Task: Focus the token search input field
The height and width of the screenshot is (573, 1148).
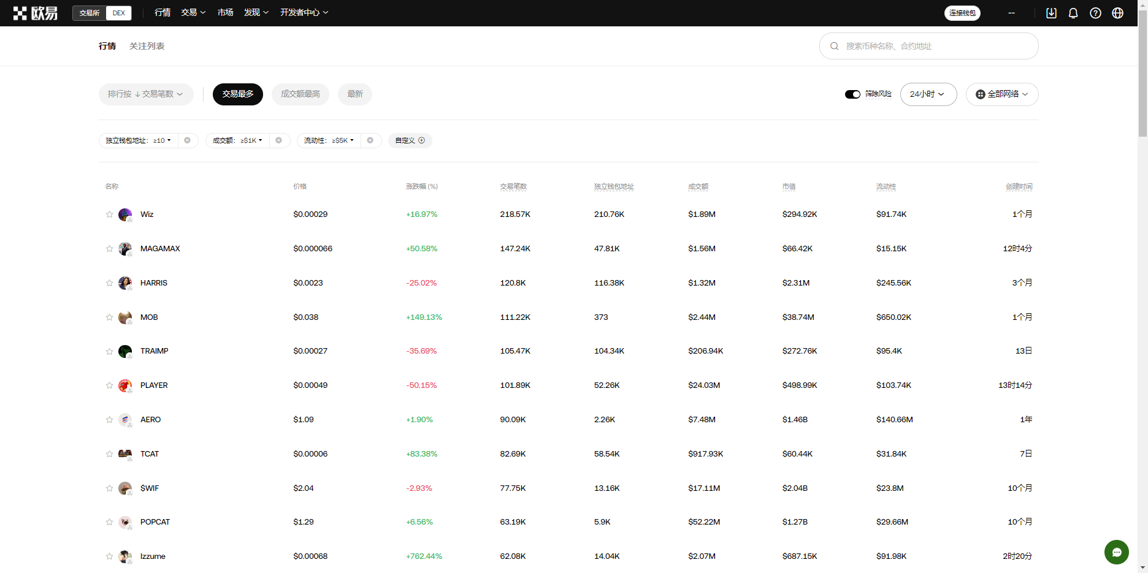Action: coord(928,46)
